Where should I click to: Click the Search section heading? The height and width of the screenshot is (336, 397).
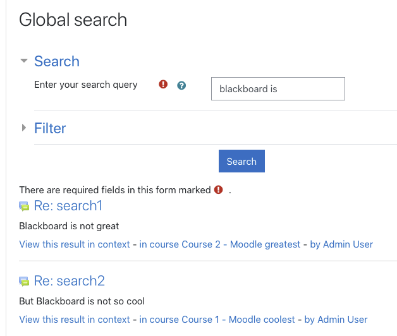tap(57, 61)
